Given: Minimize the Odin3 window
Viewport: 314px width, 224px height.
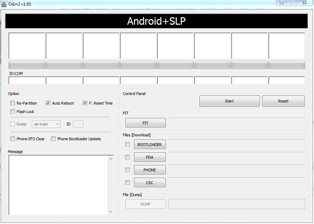Looking at the screenshot, I should 282,3.
